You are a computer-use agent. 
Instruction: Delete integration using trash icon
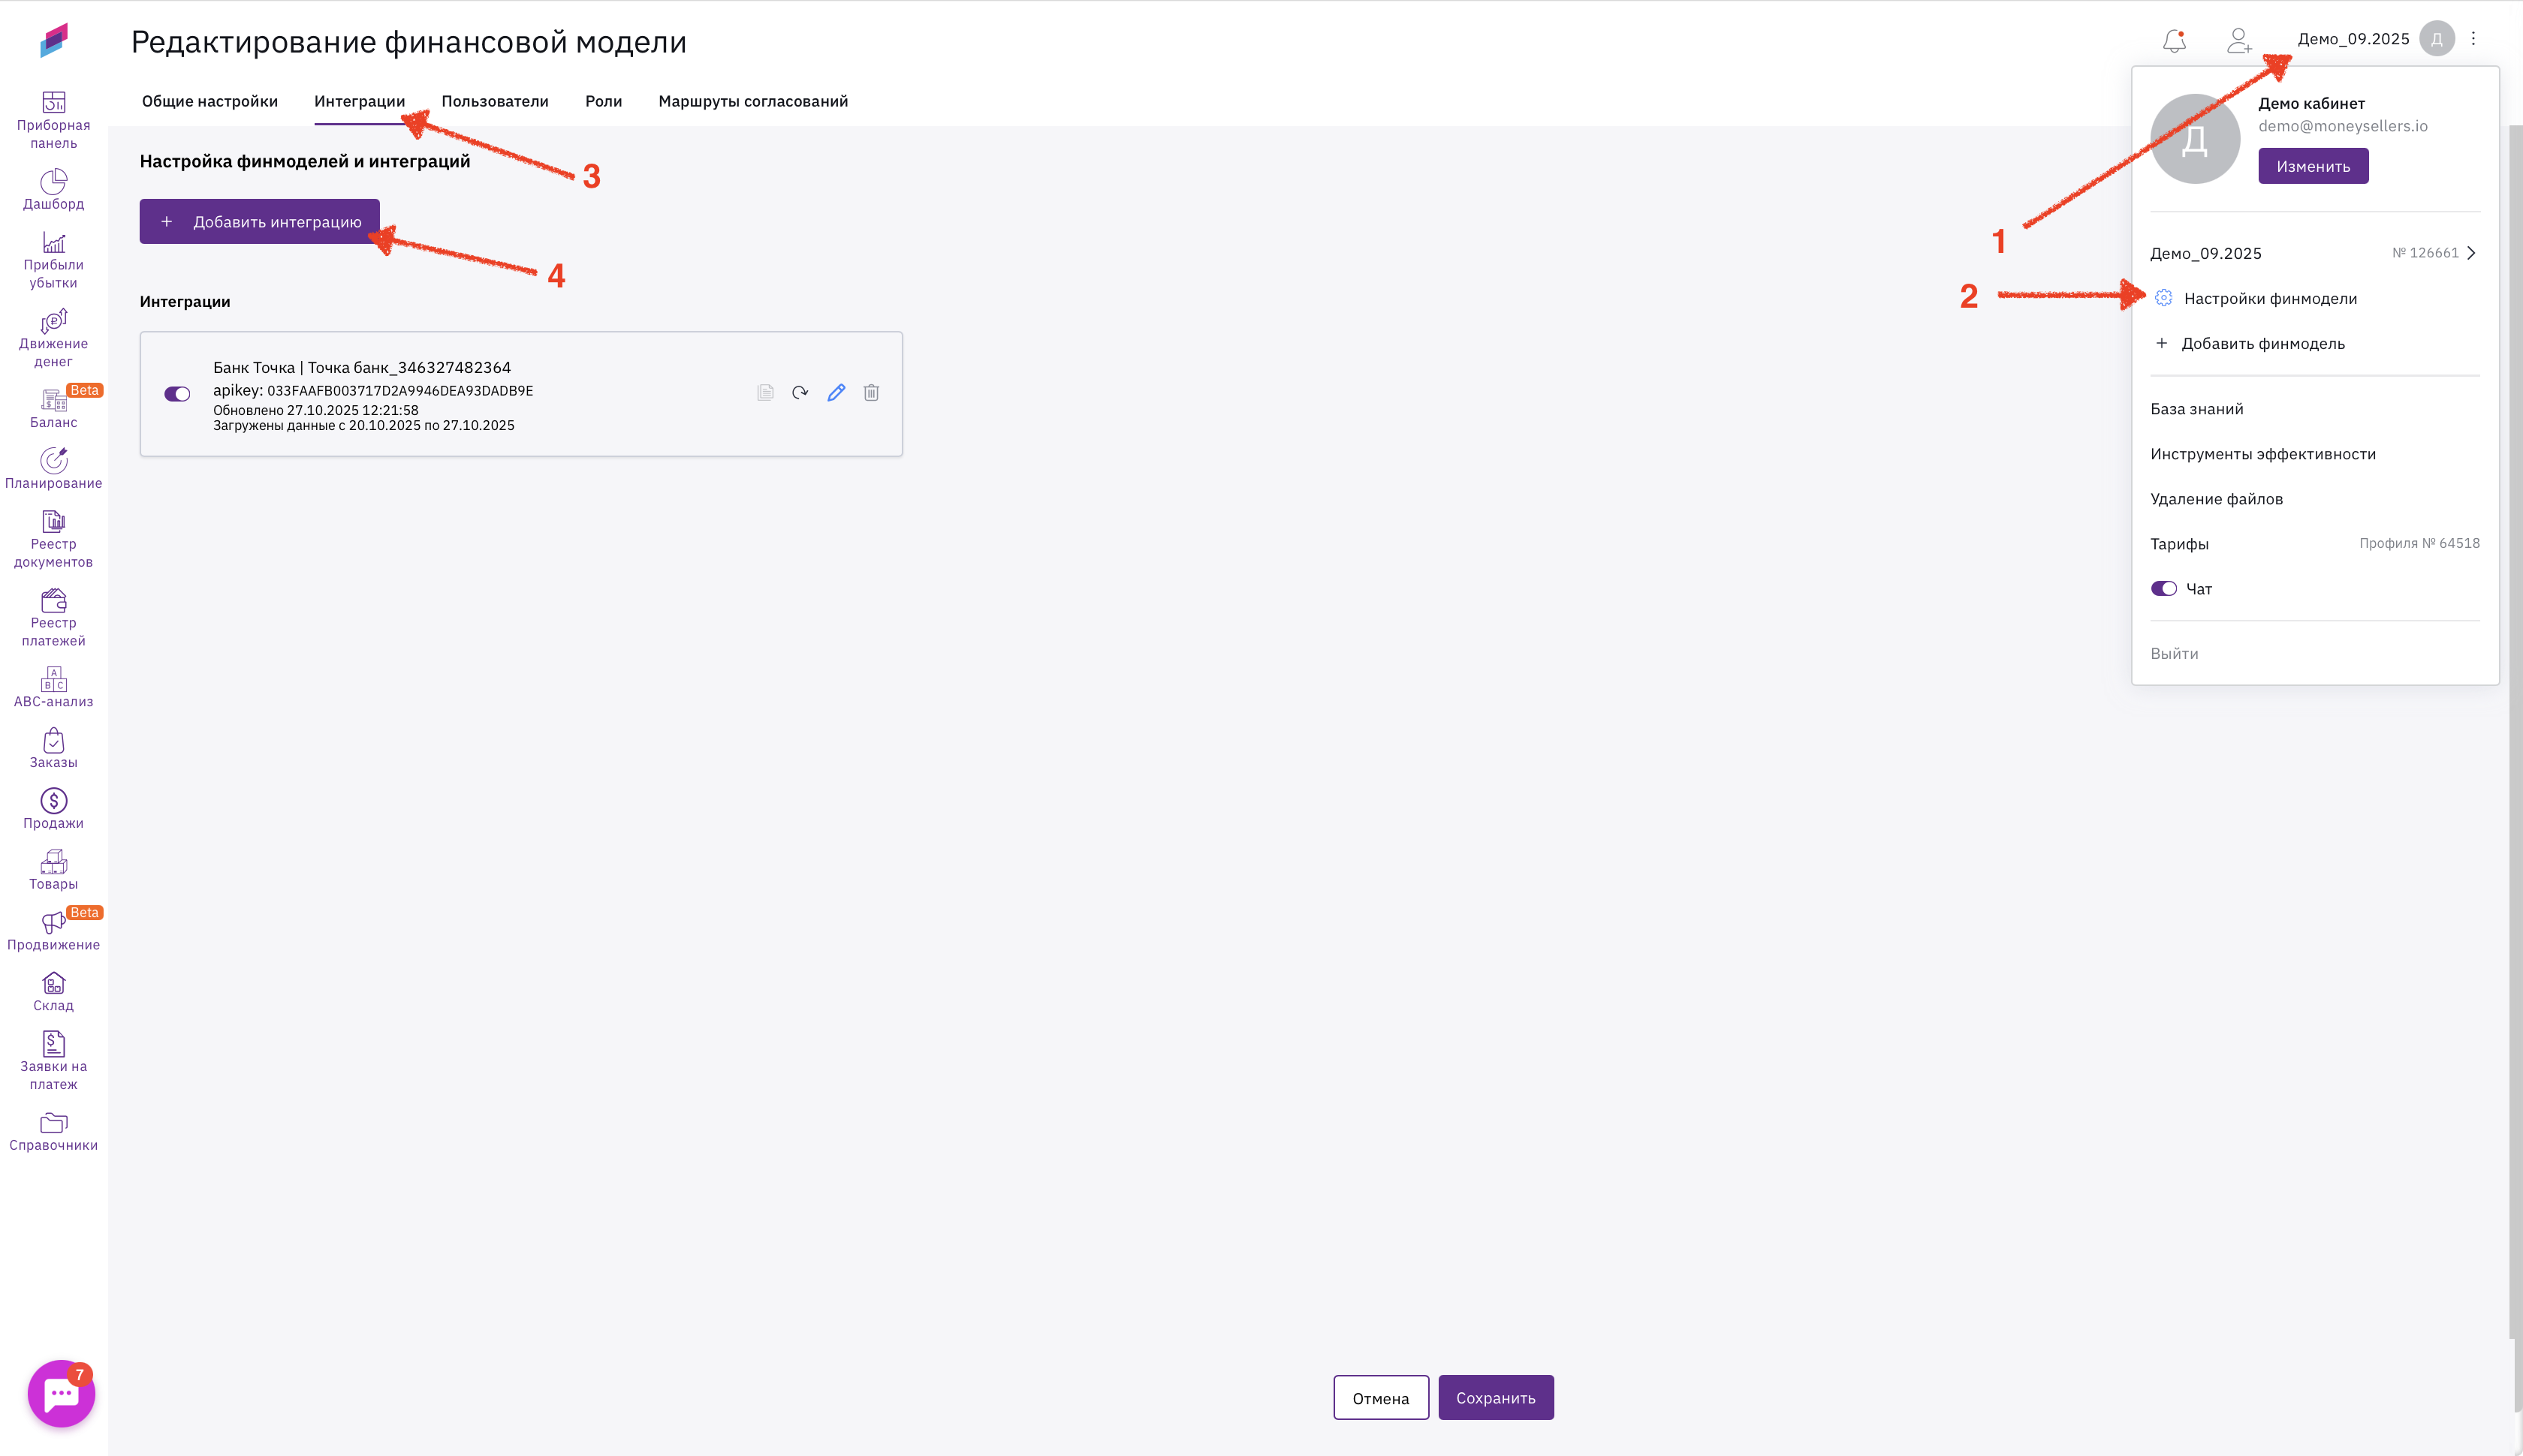coord(871,393)
